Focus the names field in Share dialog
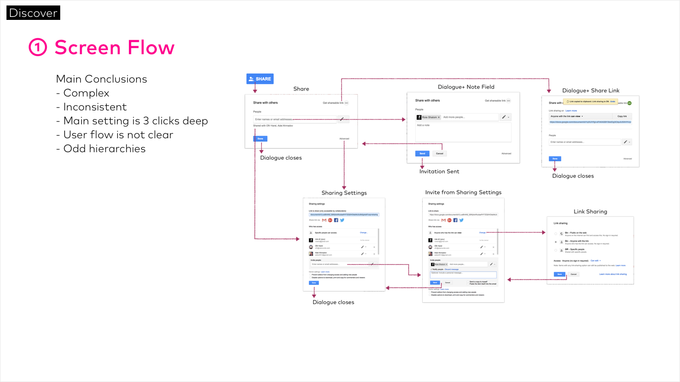Screen dimensions: 680x382 point(295,119)
